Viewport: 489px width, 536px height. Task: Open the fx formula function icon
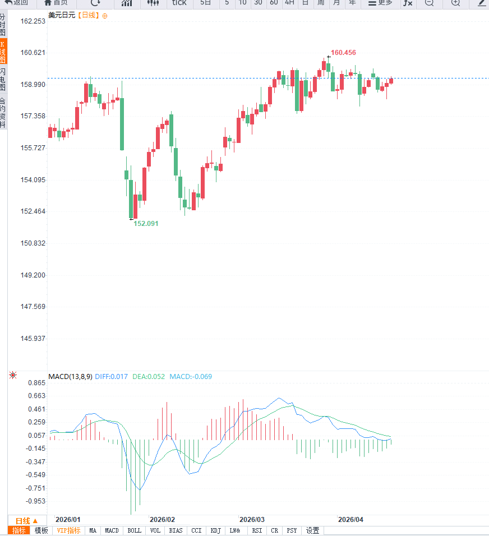coord(408,3)
